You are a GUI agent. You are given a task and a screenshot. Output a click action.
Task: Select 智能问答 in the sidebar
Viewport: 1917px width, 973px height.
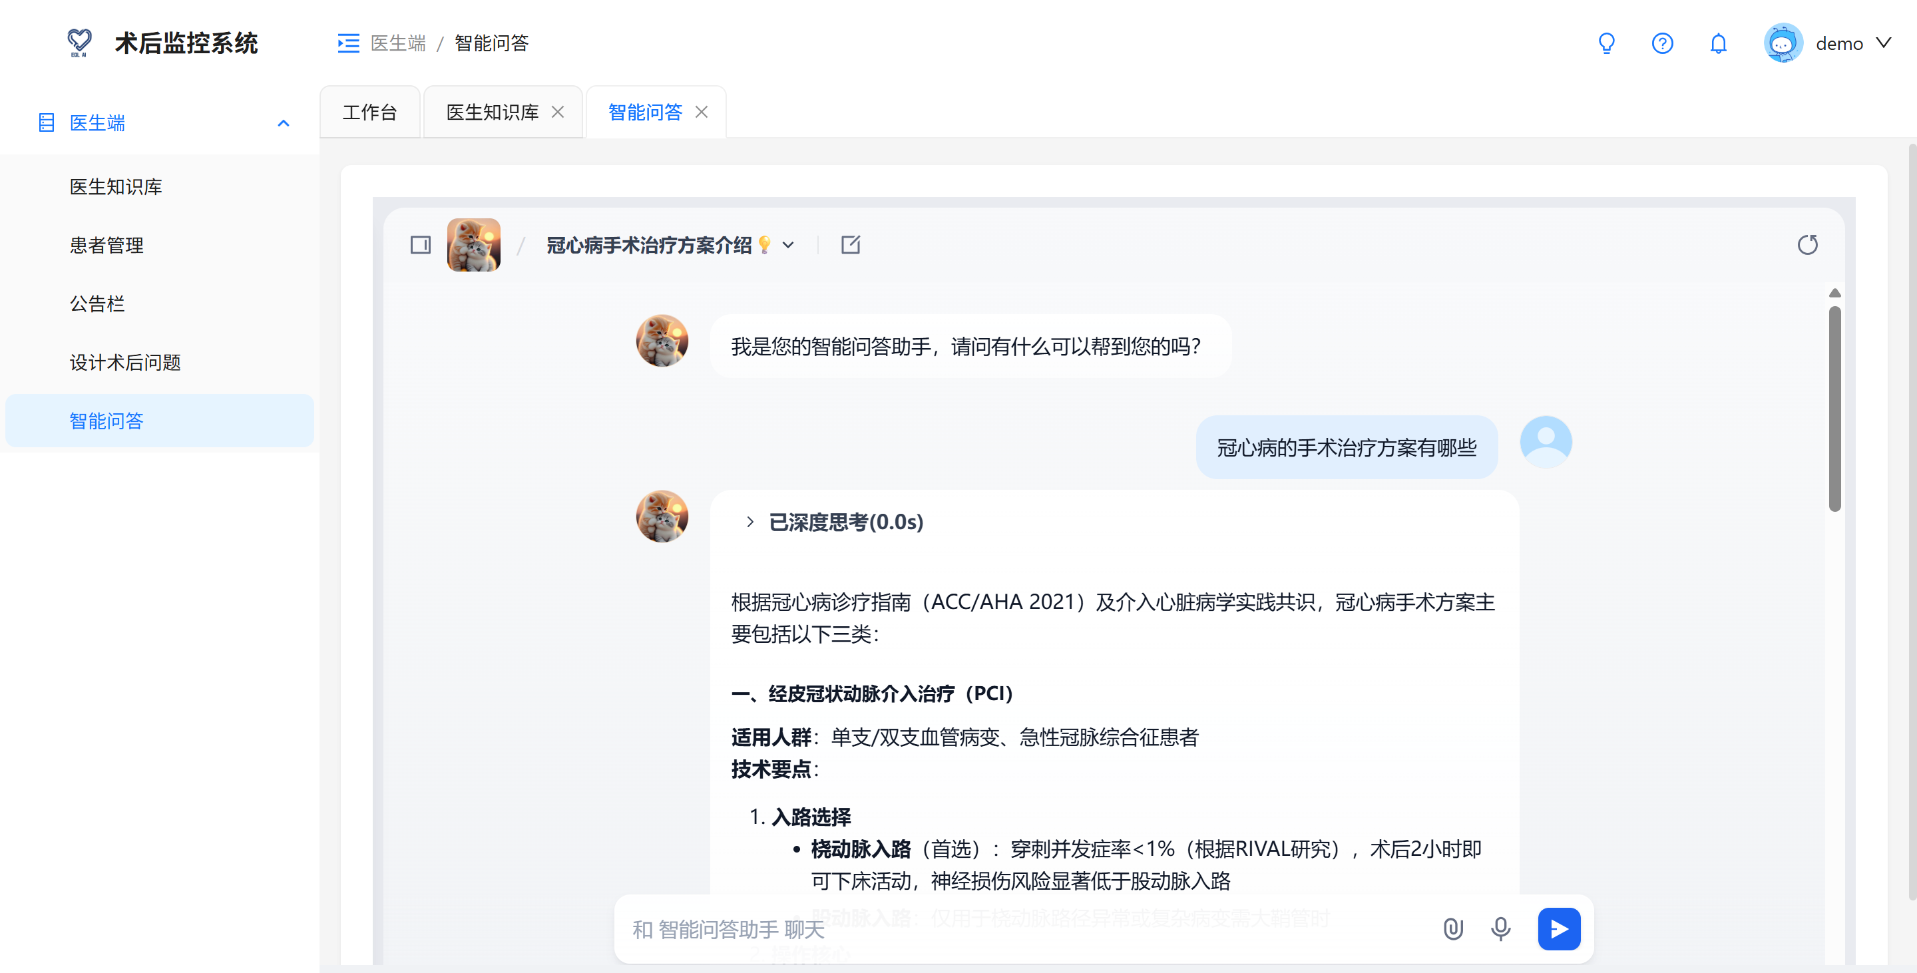pyautogui.click(x=159, y=421)
